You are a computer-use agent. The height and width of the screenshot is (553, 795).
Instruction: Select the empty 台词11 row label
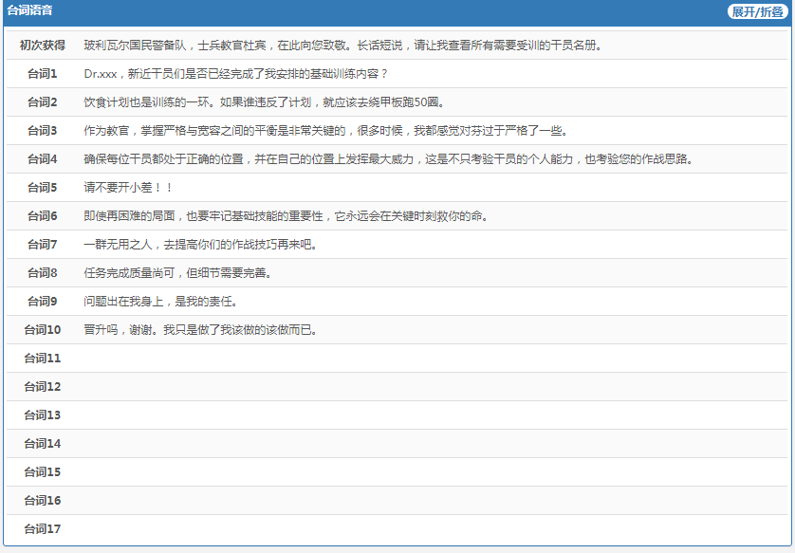pyautogui.click(x=43, y=359)
